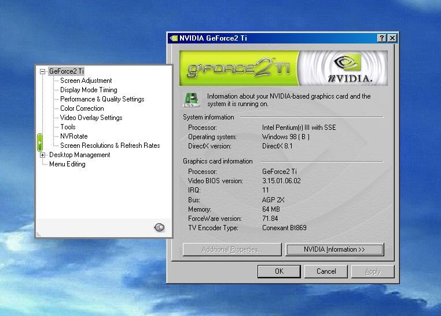Click the '64 MB' memory value
The image size is (441, 316).
271,209
